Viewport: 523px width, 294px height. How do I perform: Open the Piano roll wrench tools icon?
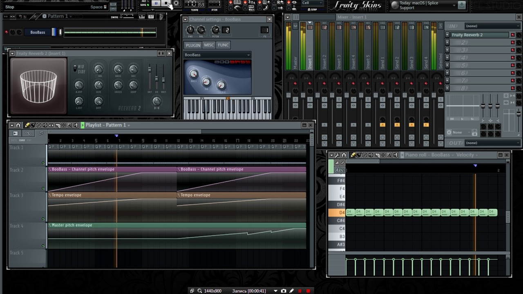click(337, 155)
